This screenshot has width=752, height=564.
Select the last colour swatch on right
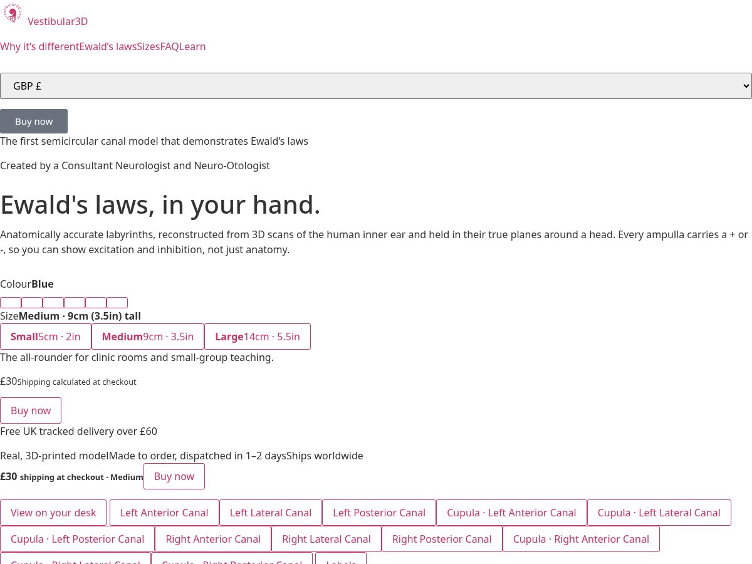pos(117,303)
